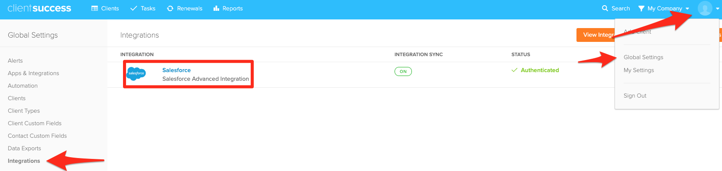Viewport: 722px width, 171px height.
Task: Open the Salesforce integration link
Action: click(176, 70)
